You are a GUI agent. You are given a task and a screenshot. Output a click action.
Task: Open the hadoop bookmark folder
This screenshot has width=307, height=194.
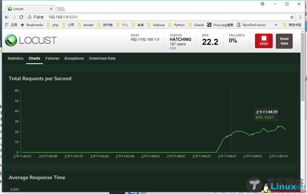[x=156, y=25]
